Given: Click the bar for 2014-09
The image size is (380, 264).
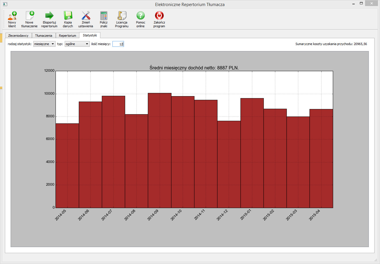Looking at the screenshot, I should pos(160,150).
